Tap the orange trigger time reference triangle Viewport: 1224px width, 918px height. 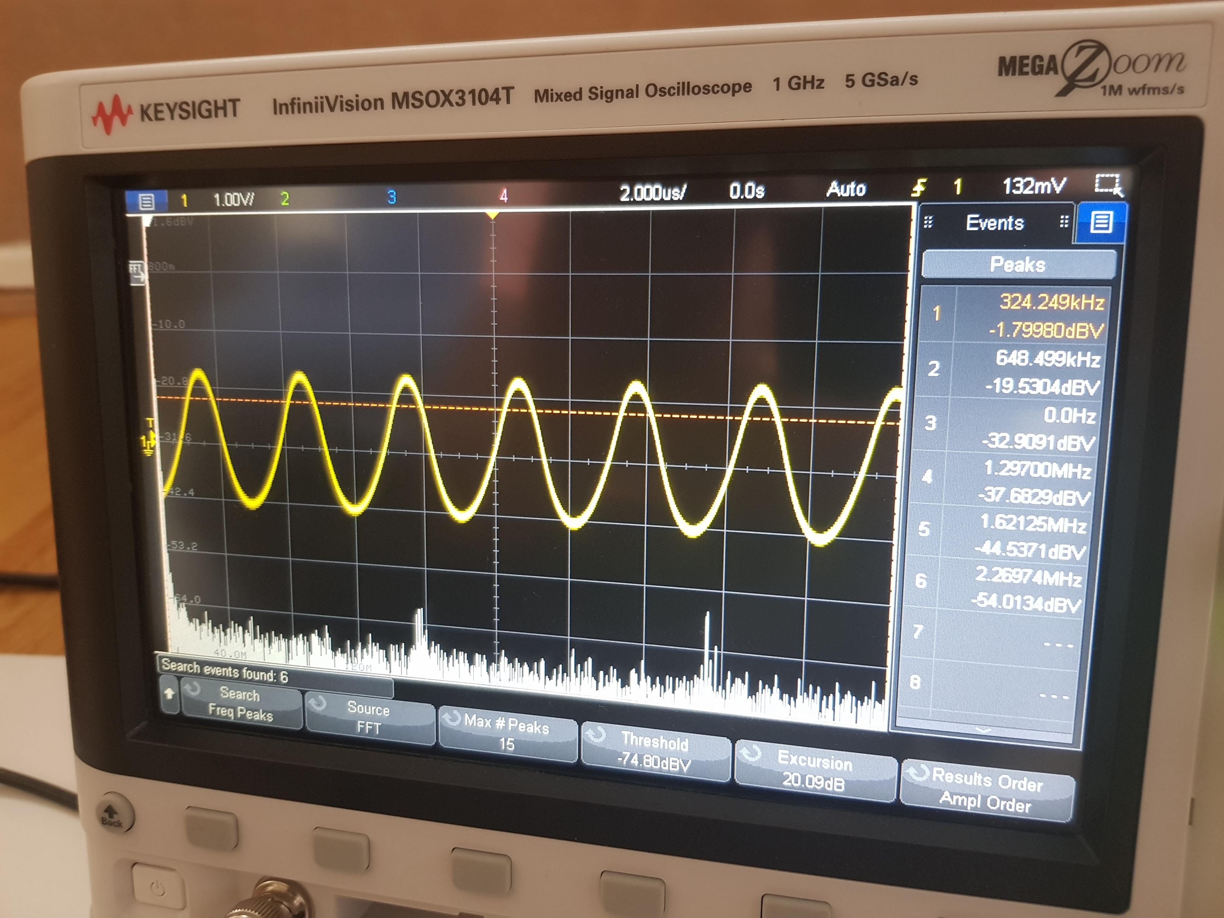(x=492, y=215)
